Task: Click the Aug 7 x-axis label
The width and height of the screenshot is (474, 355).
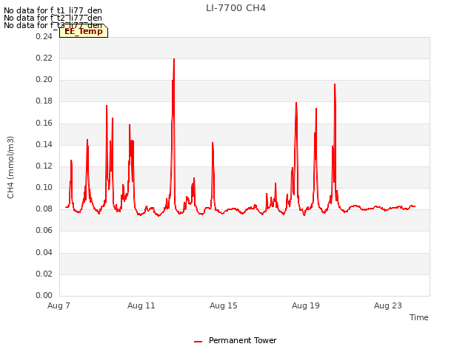Action: (59, 305)
